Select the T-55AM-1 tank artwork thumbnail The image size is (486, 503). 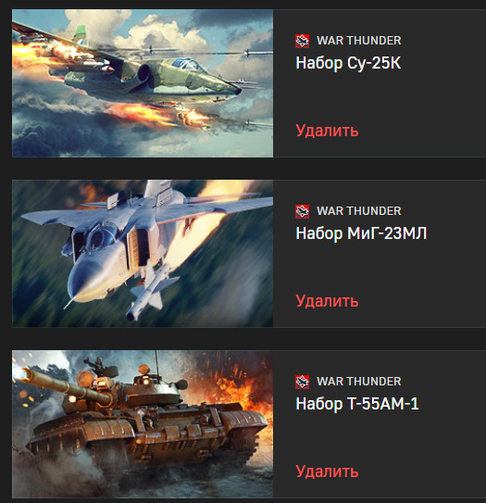pyautogui.click(x=143, y=423)
